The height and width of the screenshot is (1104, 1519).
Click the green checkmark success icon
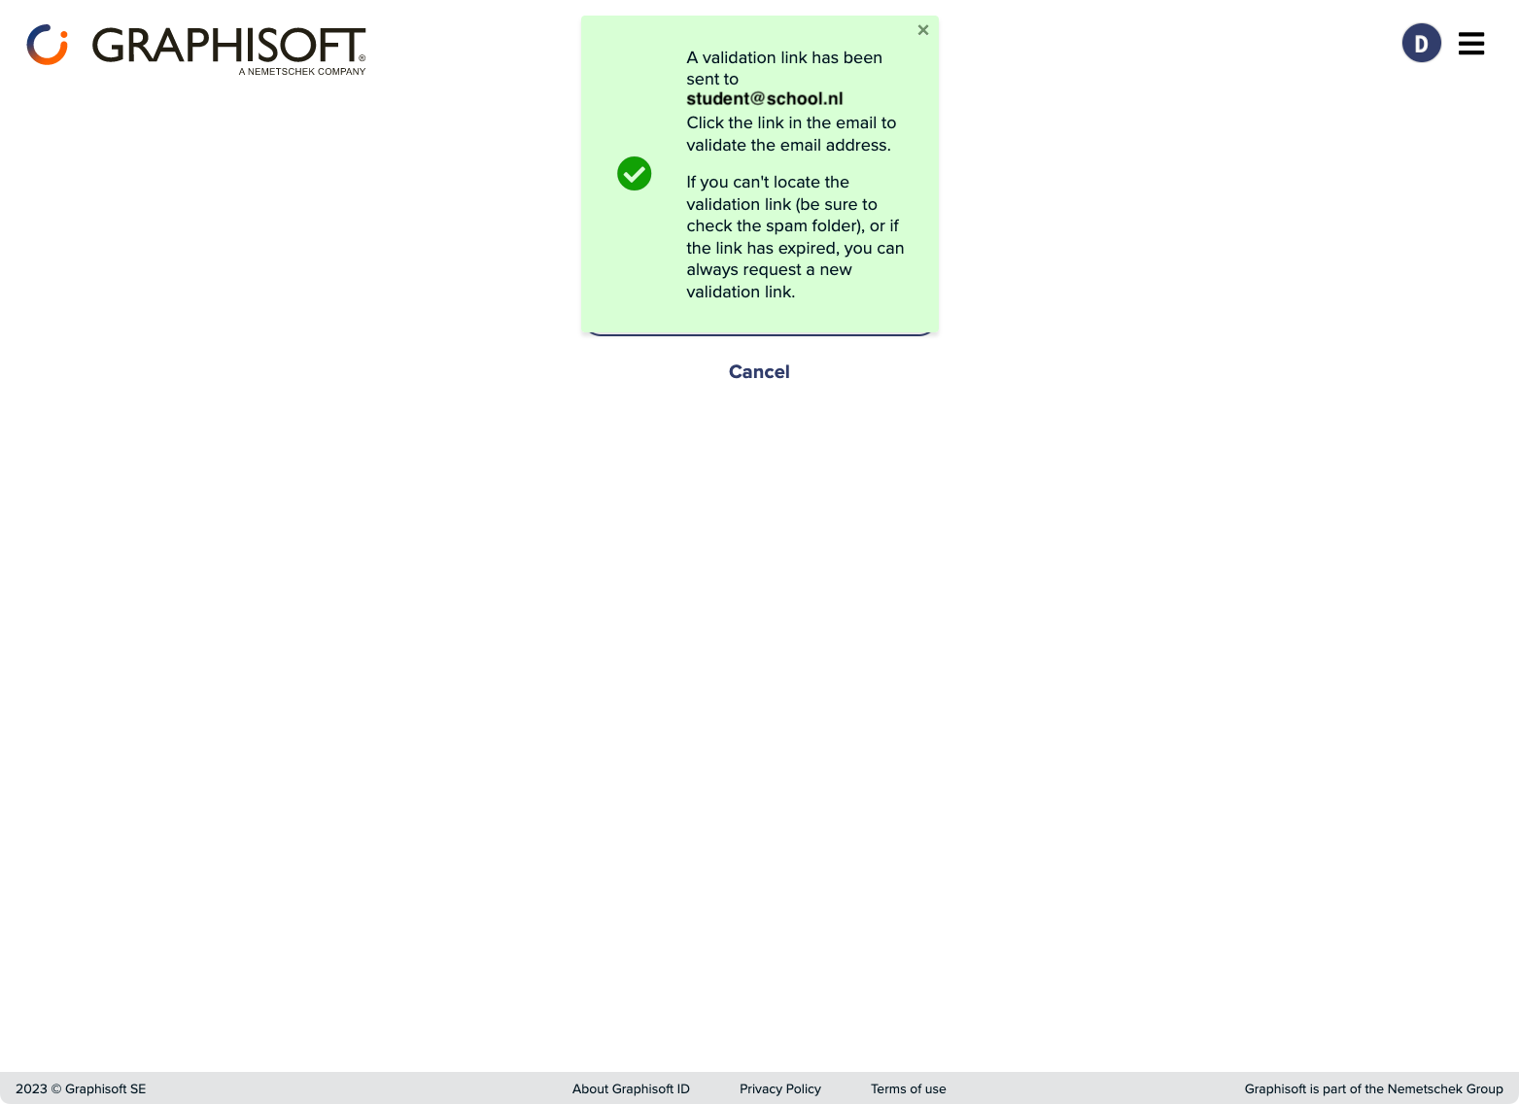(635, 174)
